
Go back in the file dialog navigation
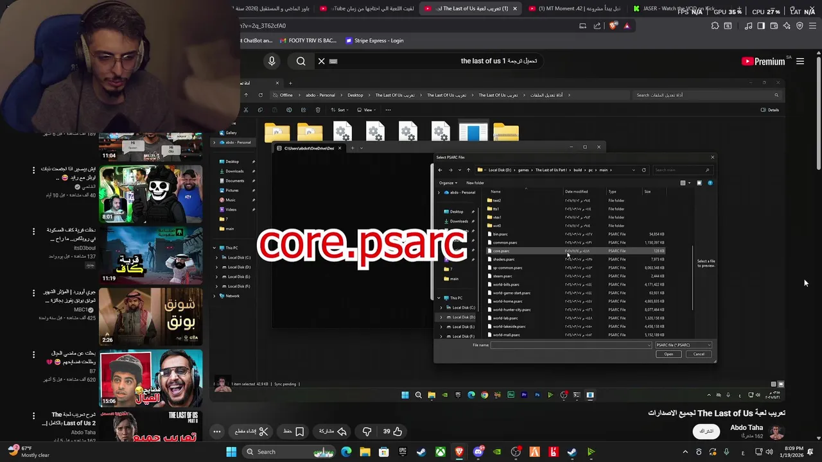point(440,170)
